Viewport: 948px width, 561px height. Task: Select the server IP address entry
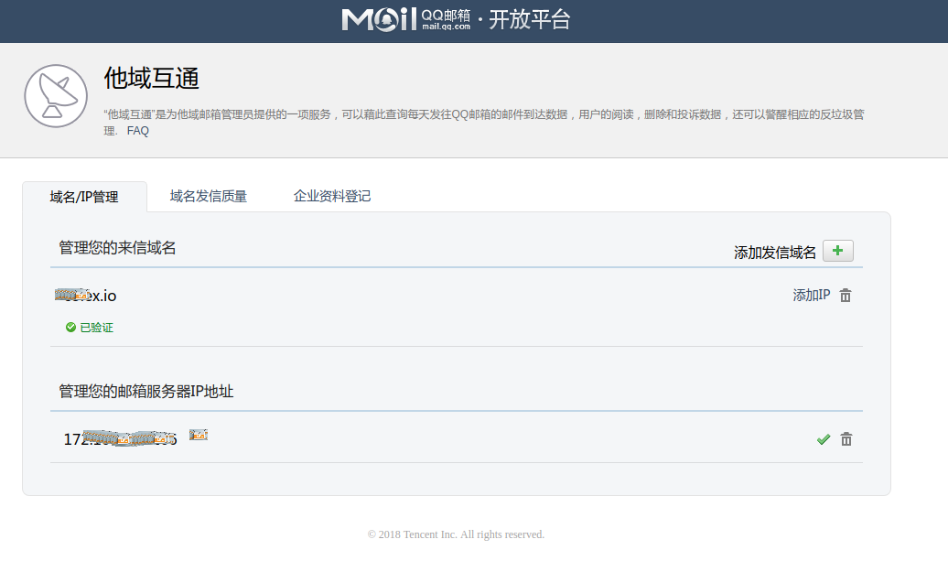(120, 439)
